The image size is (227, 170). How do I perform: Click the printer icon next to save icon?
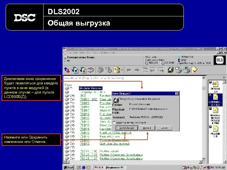[x=179, y=70]
